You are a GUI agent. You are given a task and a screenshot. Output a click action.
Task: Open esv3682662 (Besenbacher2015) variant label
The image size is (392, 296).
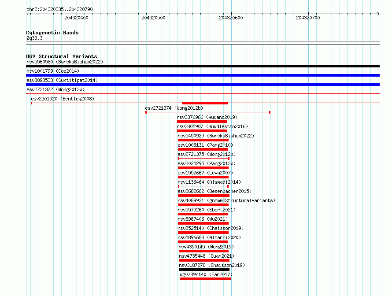pyautogui.click(x=214, y=191)
